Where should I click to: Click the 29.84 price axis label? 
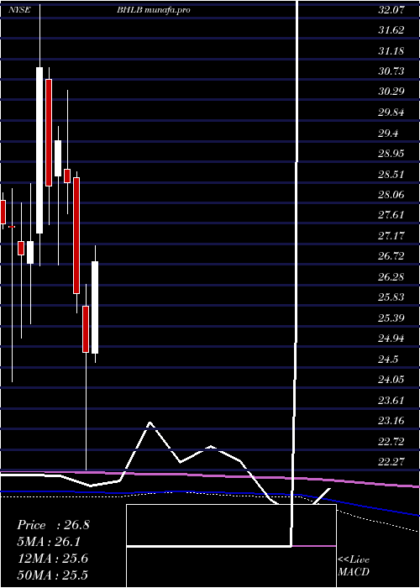point(391,113)
